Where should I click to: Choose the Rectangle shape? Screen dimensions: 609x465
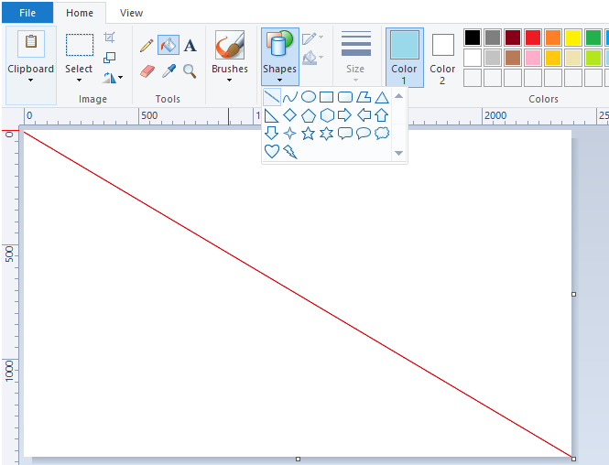click(x=326, y=97)
